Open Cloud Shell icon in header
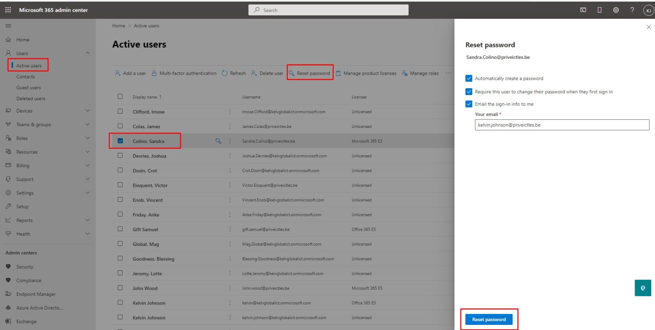The height and width of the screenshot is (330, 655). pos(583,10)
